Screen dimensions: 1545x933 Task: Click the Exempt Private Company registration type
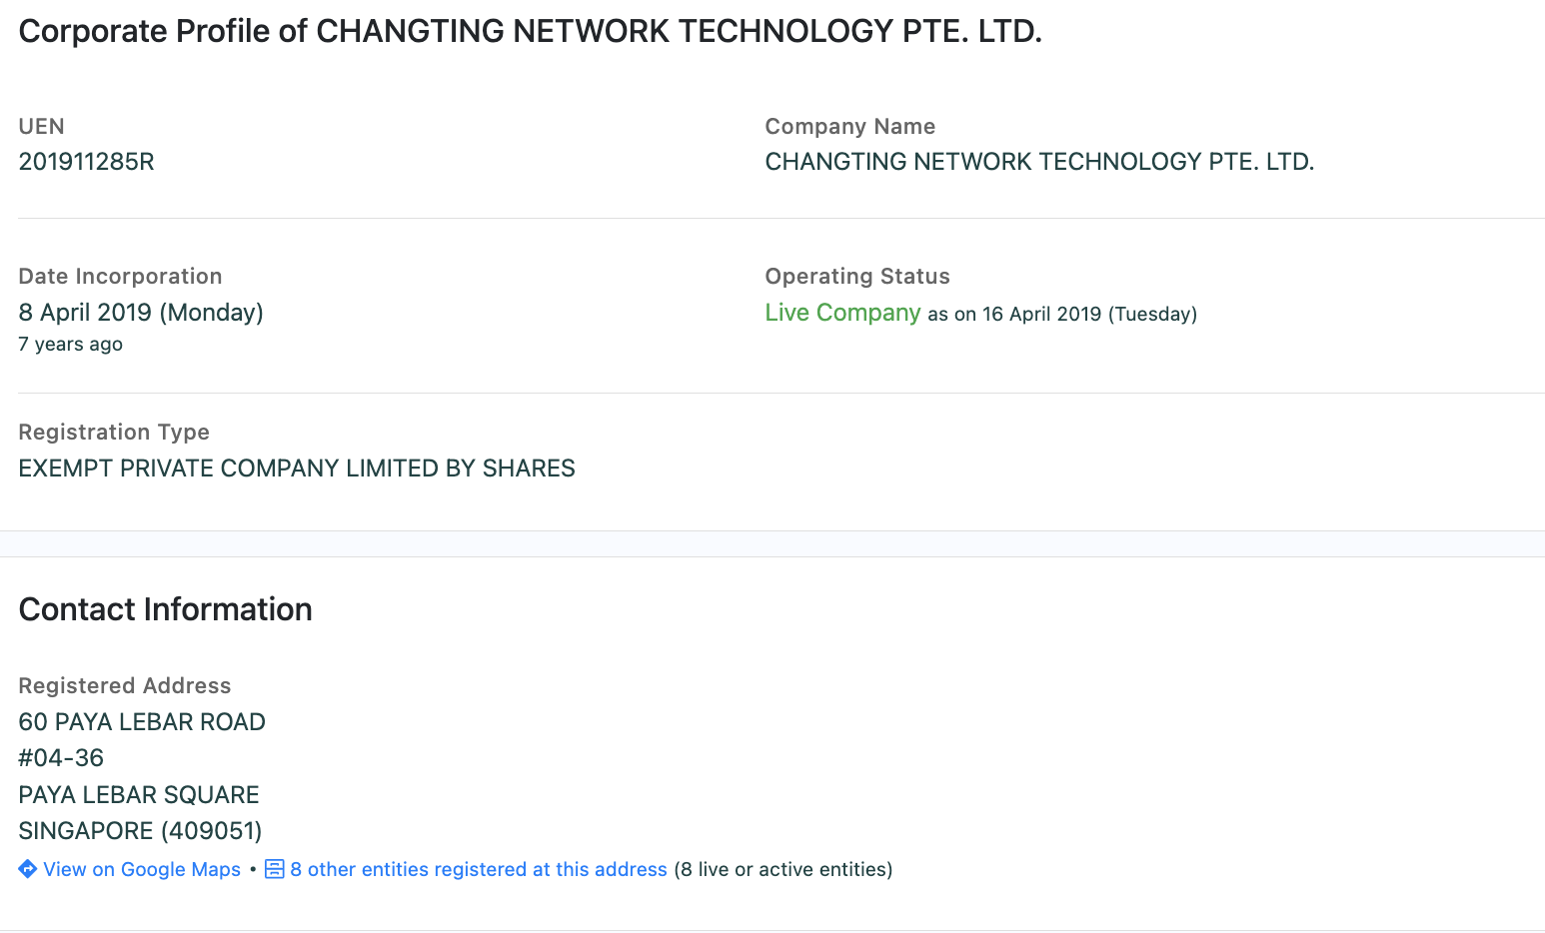297,468
